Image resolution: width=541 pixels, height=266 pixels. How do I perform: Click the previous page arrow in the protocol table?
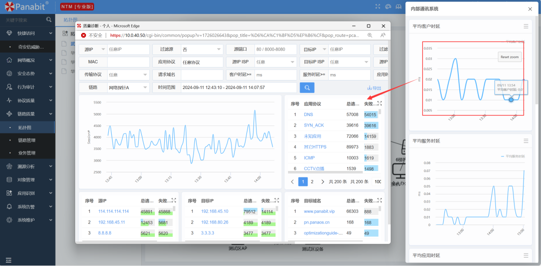click(292, 181)
